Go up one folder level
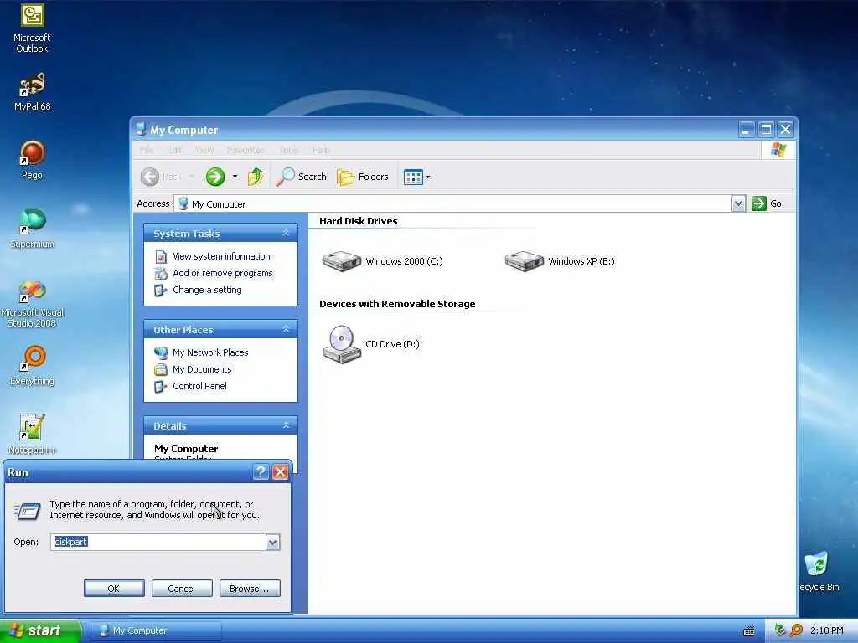This screenshot has width=858, height=643. (x=256, y=177)
